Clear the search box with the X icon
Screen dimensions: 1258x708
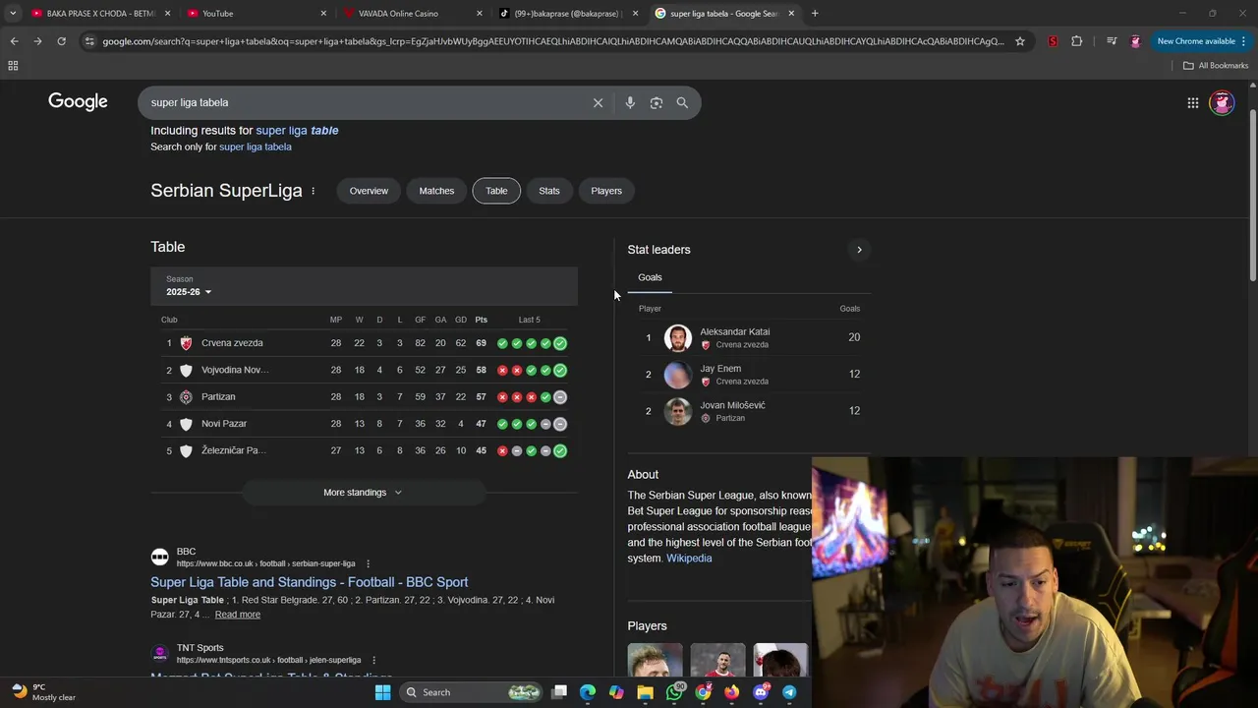(x=598, y=102)
